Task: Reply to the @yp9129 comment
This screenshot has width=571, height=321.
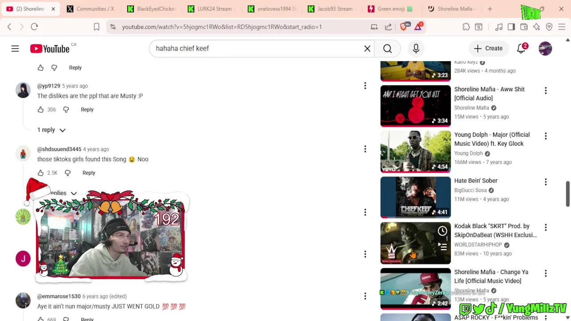Action: tap(87, 109)
